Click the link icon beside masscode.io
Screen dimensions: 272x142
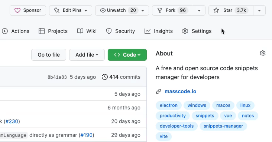click(159, 91)
